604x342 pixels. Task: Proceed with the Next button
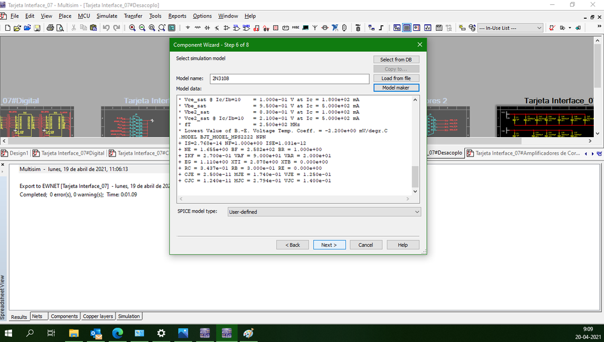point(330,245)
